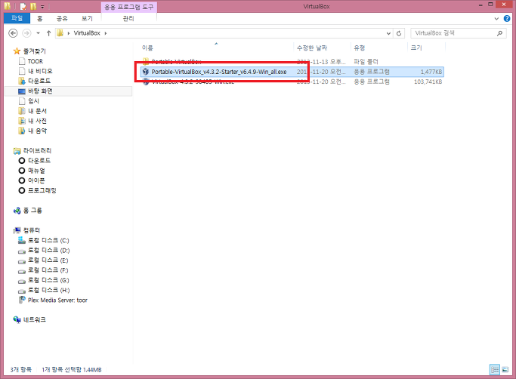Image resolution: width=516 pixels, height=379 pixels.
Task: Click the 103,741KB size cell
Action: (428, 82)
